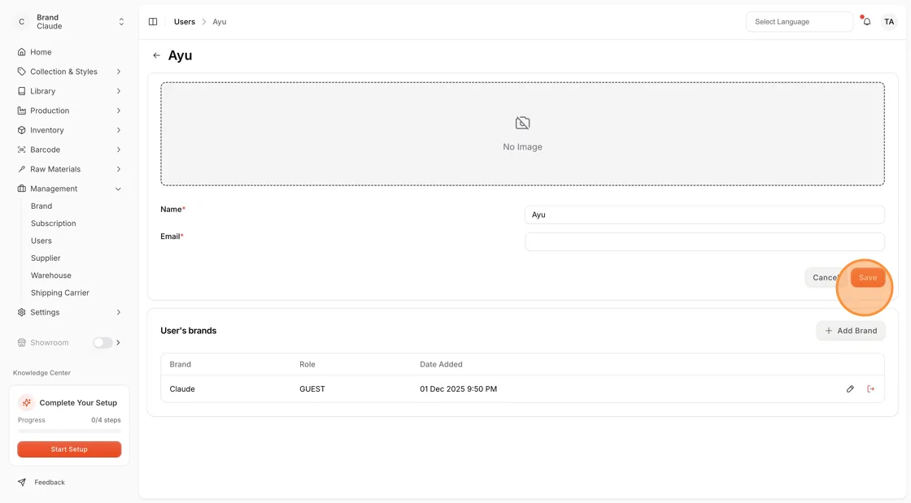911x503 pixels.
Task: Toggle the Showroom switch
Action: [102, 342]
